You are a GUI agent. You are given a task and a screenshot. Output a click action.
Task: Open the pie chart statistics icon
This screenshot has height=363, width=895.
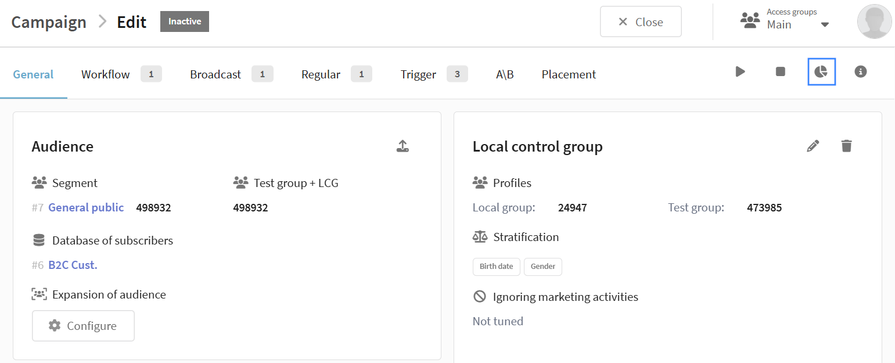coord(821,72)
